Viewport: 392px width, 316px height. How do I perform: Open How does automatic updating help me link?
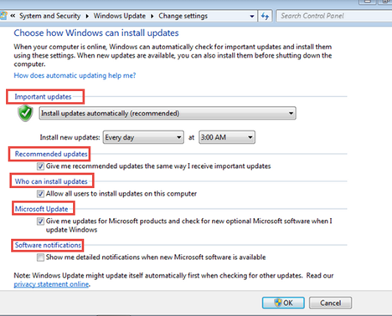[75, 75]
